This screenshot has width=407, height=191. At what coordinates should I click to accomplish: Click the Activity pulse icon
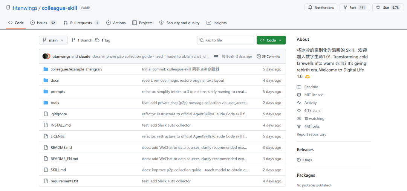[299, 103]
